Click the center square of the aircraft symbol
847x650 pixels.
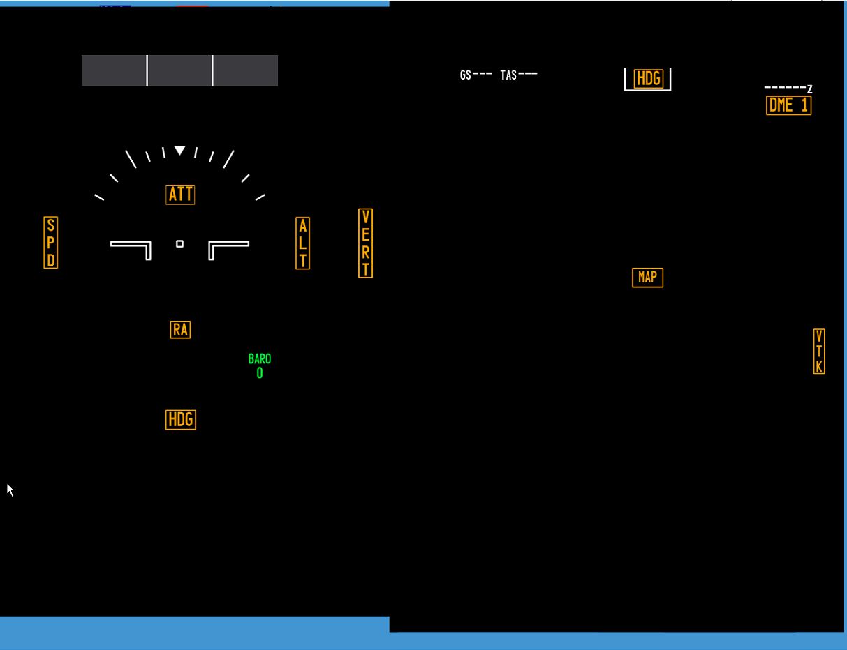(179, 243)
